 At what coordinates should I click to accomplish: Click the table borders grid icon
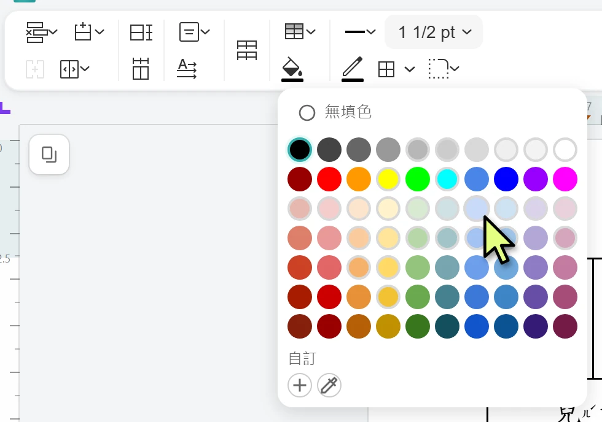(x=386, y=69)
